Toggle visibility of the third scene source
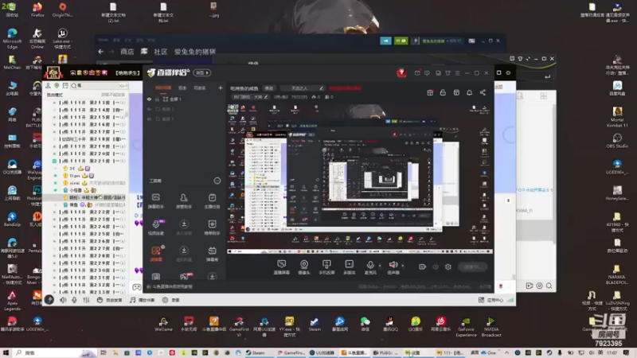Viewport: 637px width, 358px height. 149,119
